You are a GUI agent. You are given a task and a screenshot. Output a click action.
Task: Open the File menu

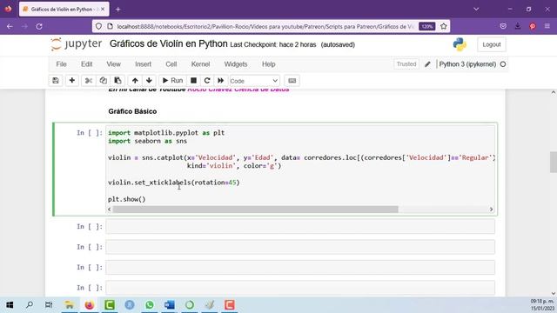[61, 64]
